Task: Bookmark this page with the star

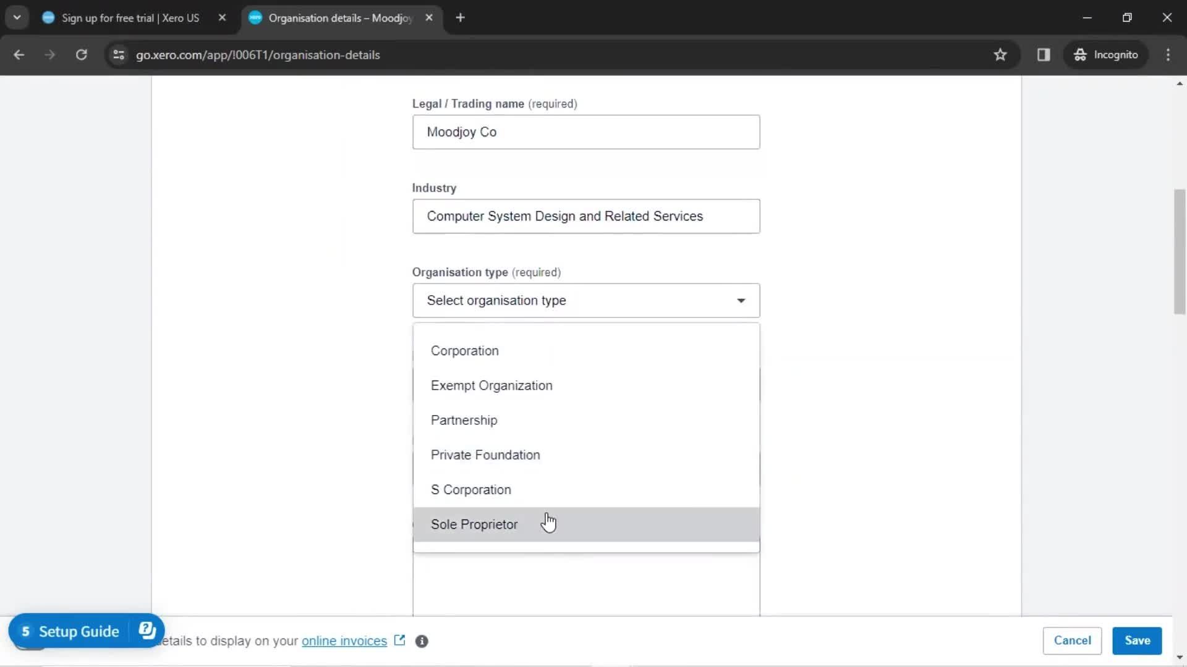Action: pyautogui.click(x=1000, y=55)
